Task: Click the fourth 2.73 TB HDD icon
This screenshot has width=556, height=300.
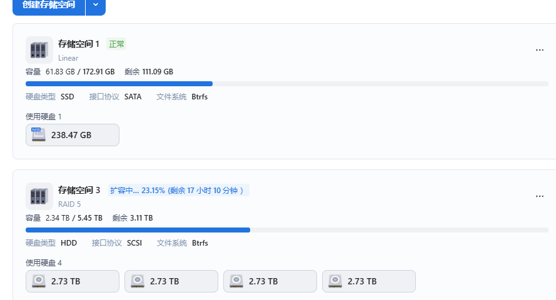Action: 335,281
